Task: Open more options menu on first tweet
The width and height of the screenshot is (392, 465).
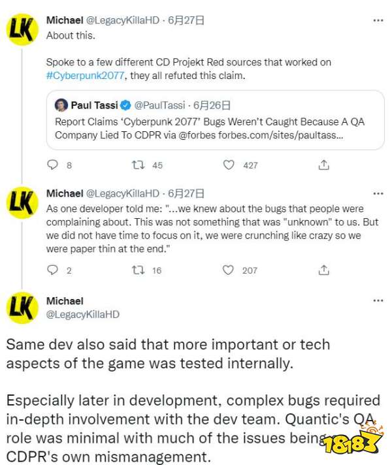Action: (378, 20)
